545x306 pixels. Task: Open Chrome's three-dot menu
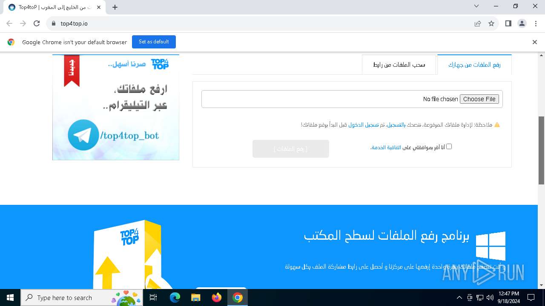coord(536,23)
